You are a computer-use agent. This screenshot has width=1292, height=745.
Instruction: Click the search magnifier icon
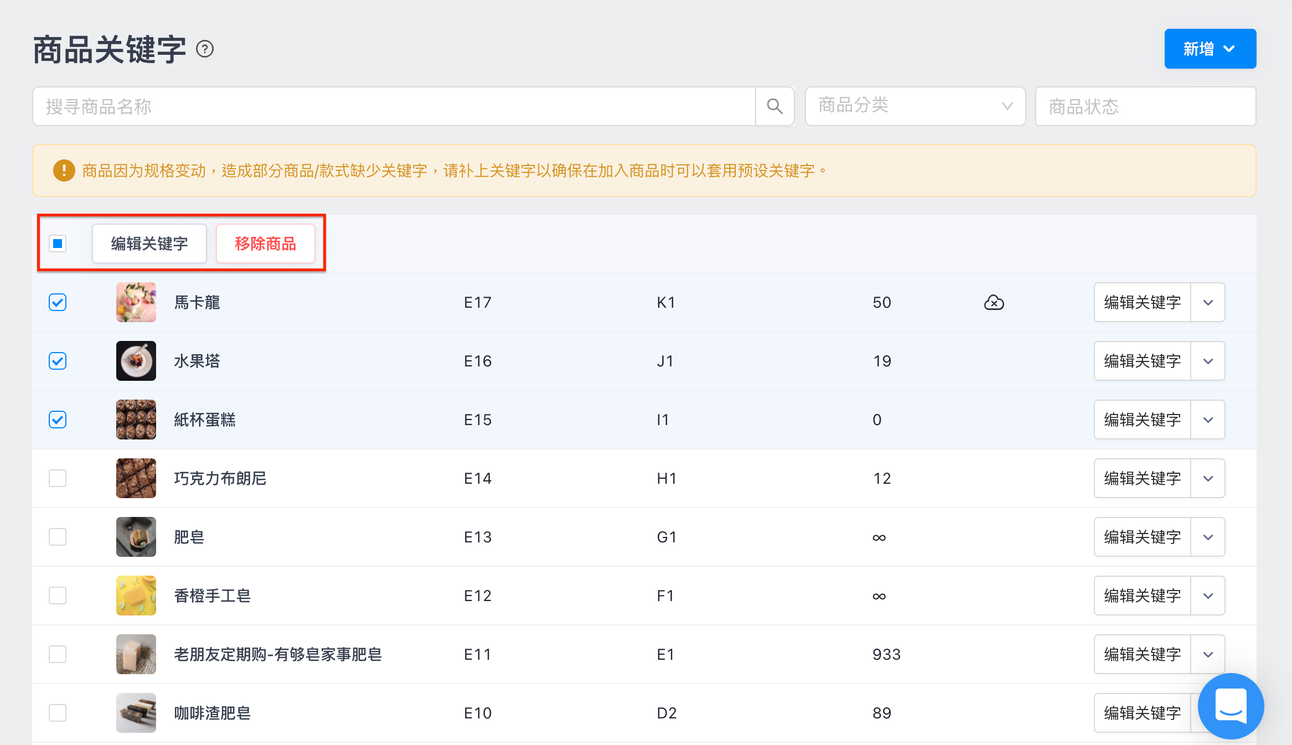[775, 106]
